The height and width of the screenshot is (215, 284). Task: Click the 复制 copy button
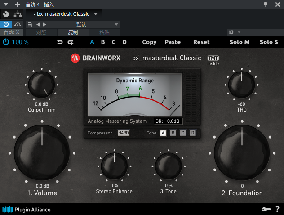pyautogui.click(x=73, y=32)
